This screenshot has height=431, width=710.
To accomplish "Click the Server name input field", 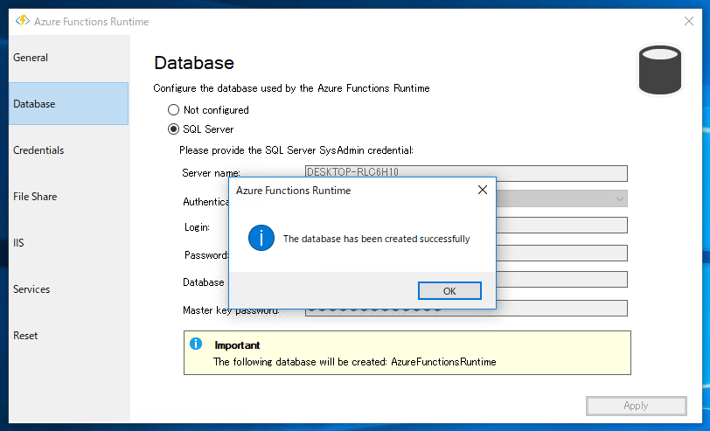I will pyautogui.click(x=466, y=172).
